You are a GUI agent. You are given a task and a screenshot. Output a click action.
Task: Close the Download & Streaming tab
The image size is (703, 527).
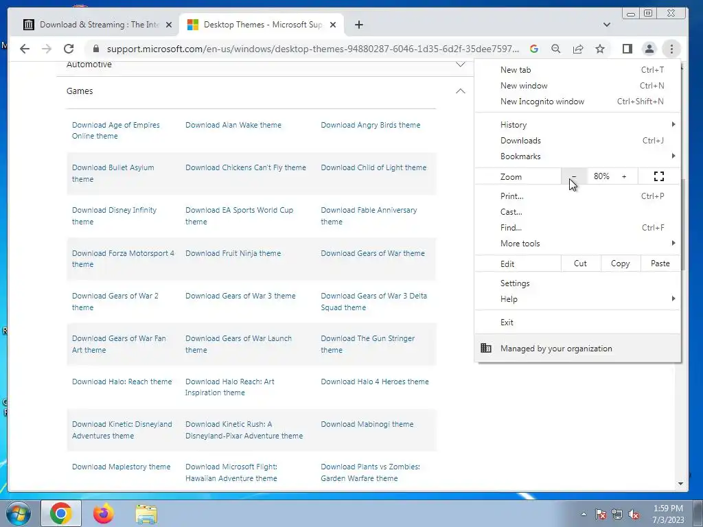click(x=169, y=25)
